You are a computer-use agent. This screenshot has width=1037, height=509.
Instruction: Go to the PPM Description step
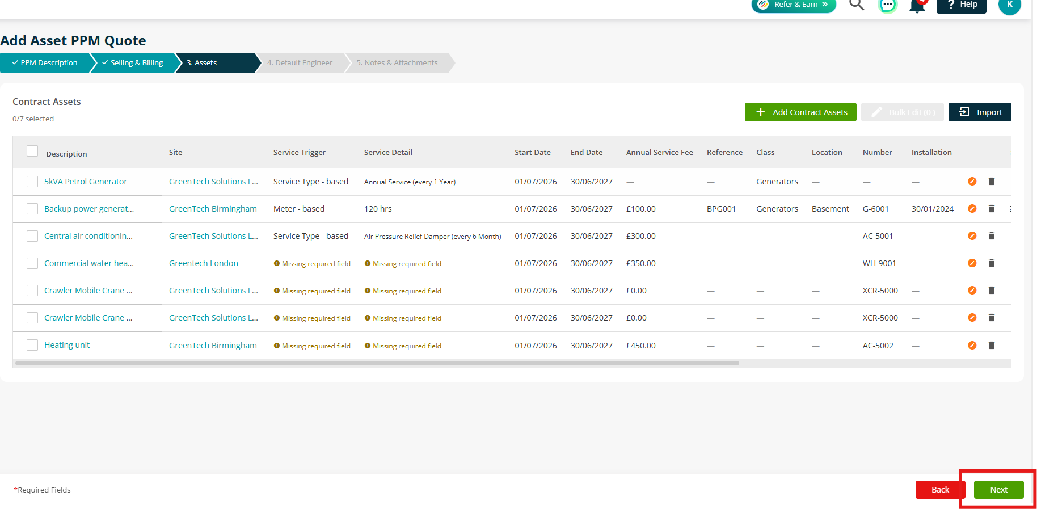coord(45,62)
